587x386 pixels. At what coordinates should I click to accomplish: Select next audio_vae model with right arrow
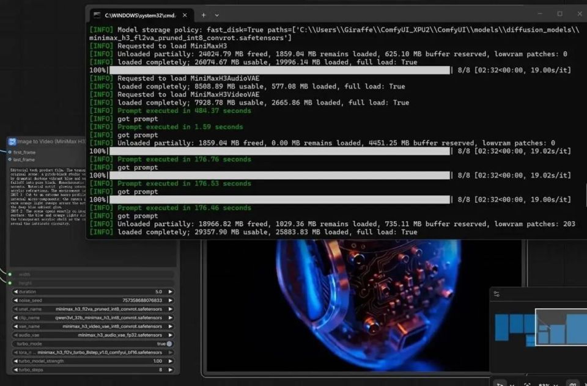point(171,335)
